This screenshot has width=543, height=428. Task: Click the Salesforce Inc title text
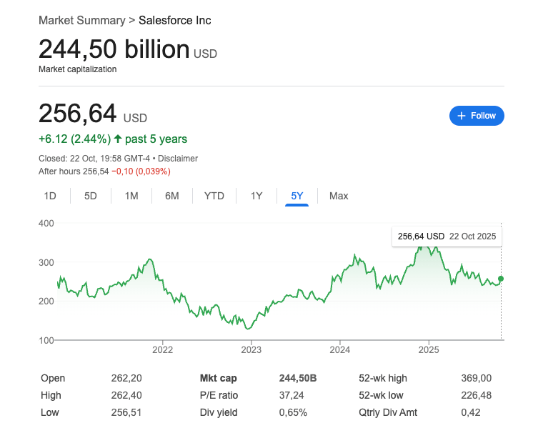pyautogui.click(x=175, y=21)
